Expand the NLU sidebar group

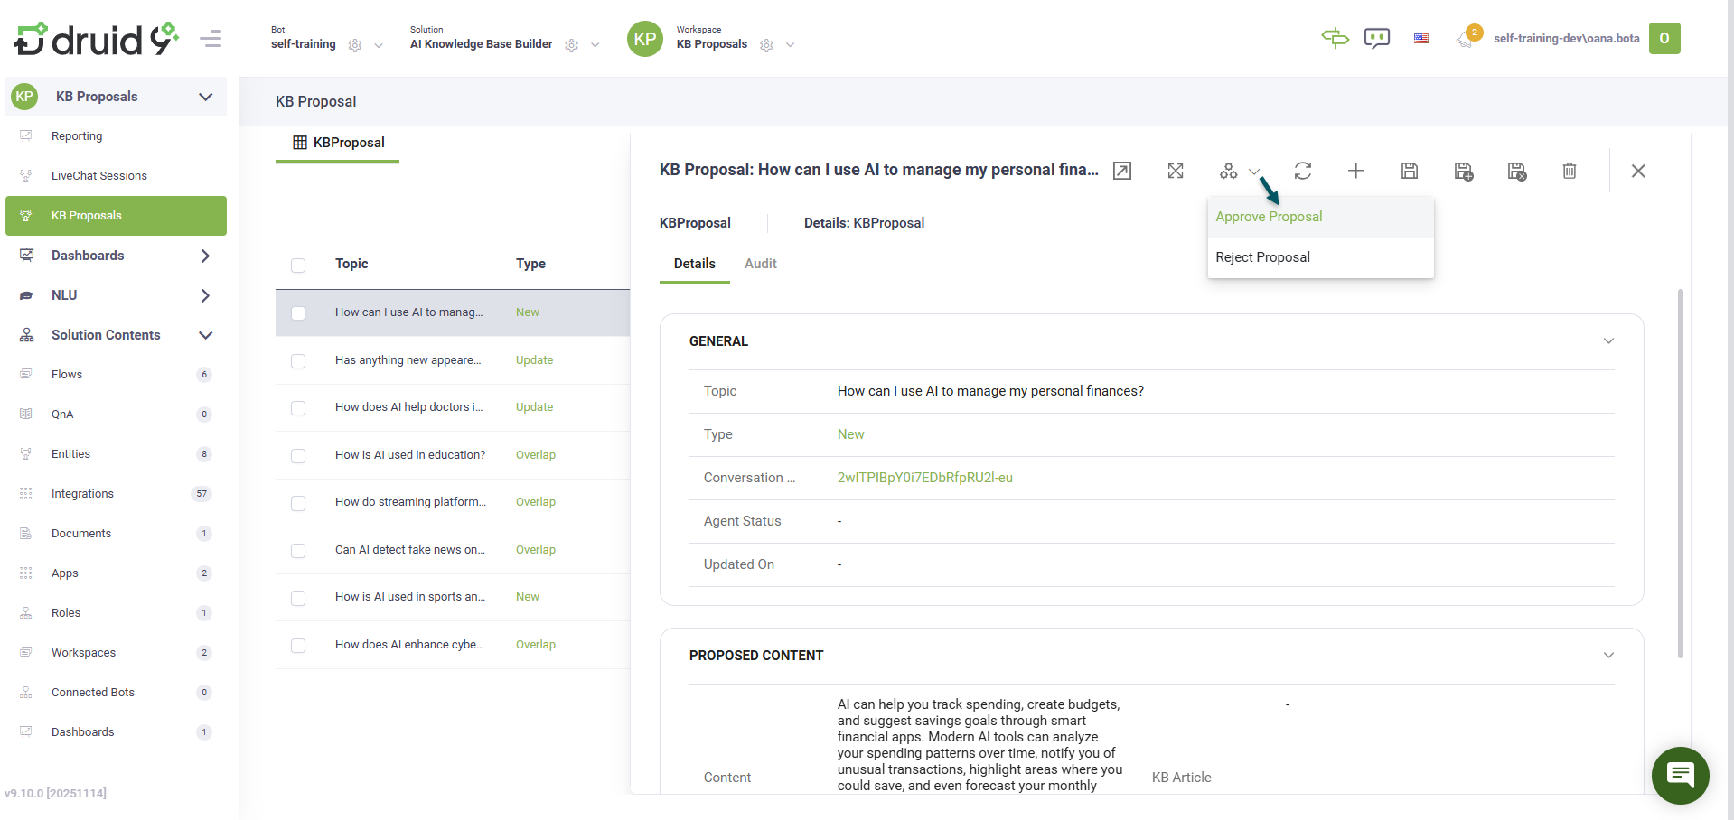pos(205,295)
